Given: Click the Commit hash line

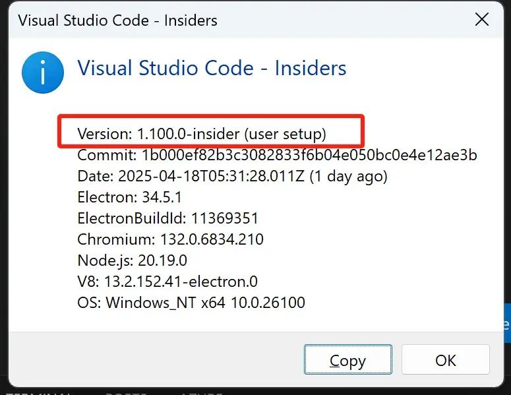Looking at the screenshot, I should 277,156.
